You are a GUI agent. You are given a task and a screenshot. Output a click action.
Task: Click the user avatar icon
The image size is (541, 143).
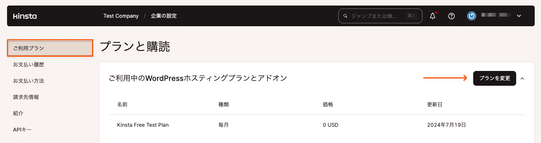point(472,16)
